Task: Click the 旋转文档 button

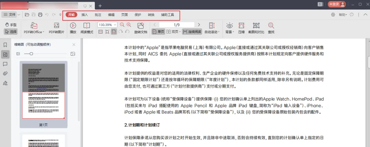Action: [x=141, y=28]
